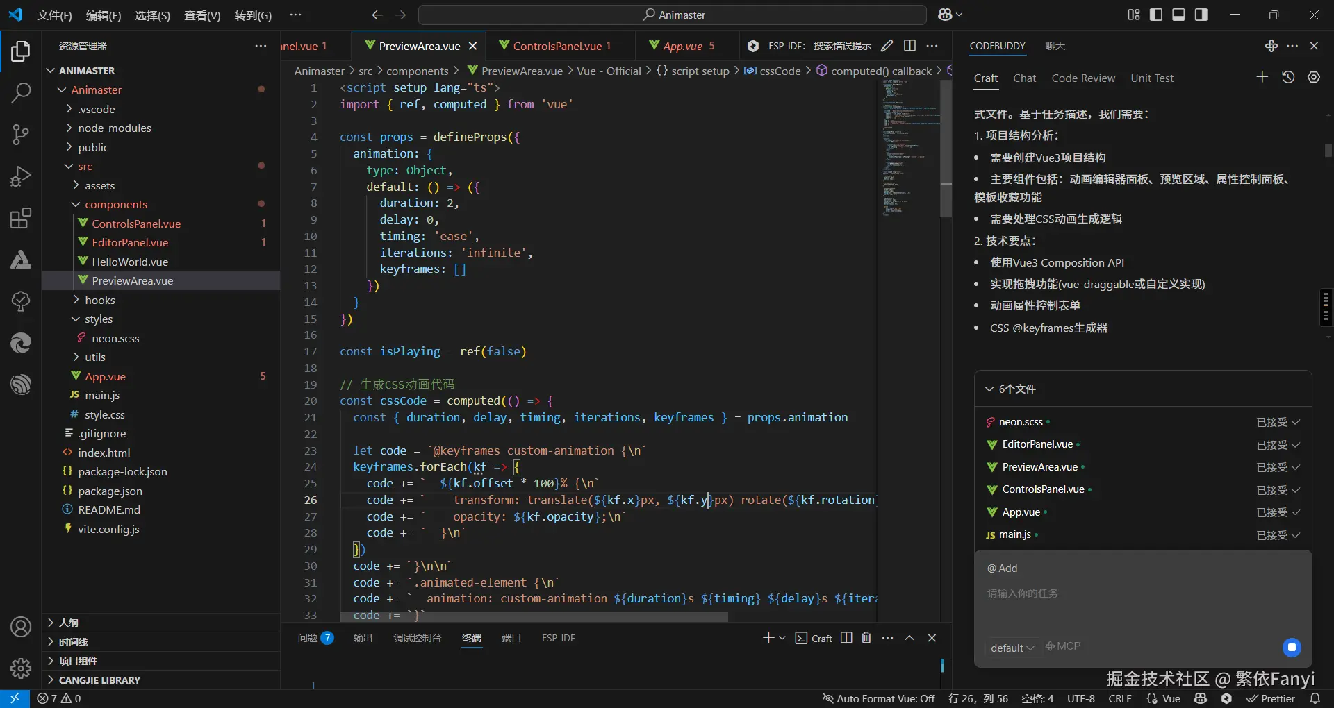Switch to Code Review tab
This screenshot has width=1334, height=708.
1083,78
